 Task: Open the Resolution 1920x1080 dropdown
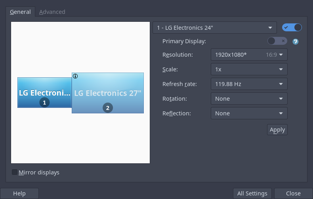point(249,55)
